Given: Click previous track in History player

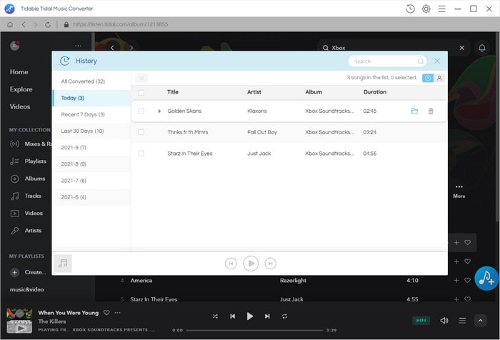Looking at the screenshot, I should pos(231,264).
